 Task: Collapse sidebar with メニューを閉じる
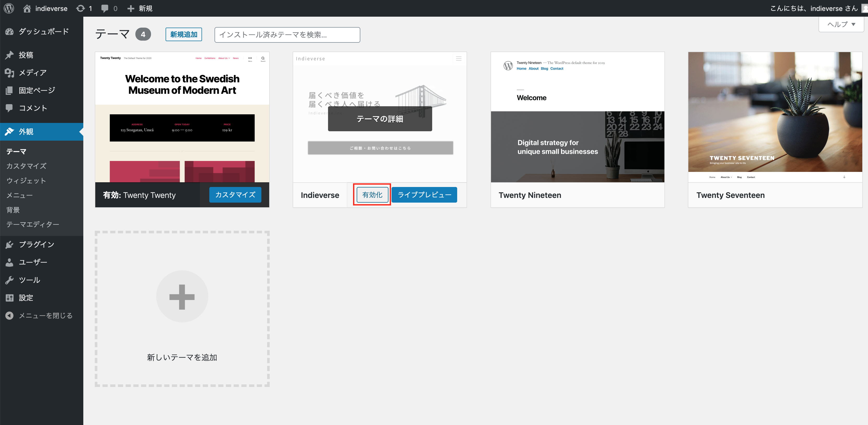tap(45, 315)
